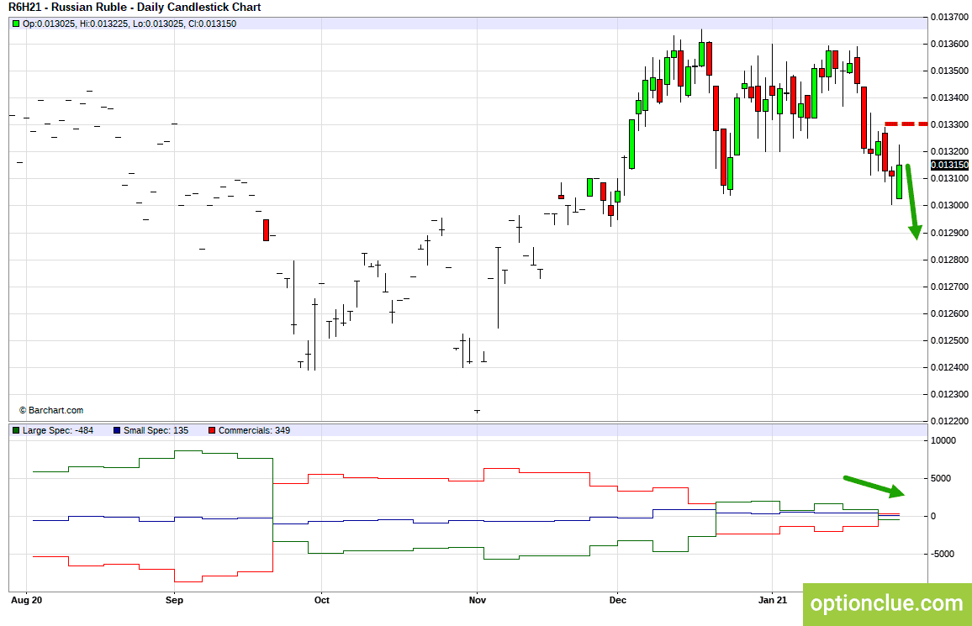Click the Oct label on time axis
Image resolution: width=972 pixels, height=626 pixels.
pyautogui.click(x=322, y=600)
